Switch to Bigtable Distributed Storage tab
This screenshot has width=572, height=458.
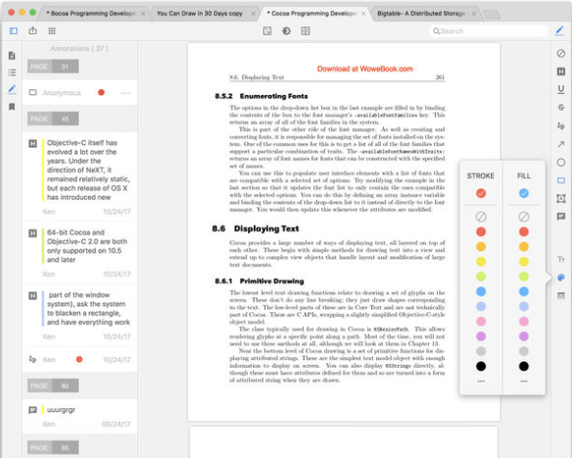[x=421, y=14]
